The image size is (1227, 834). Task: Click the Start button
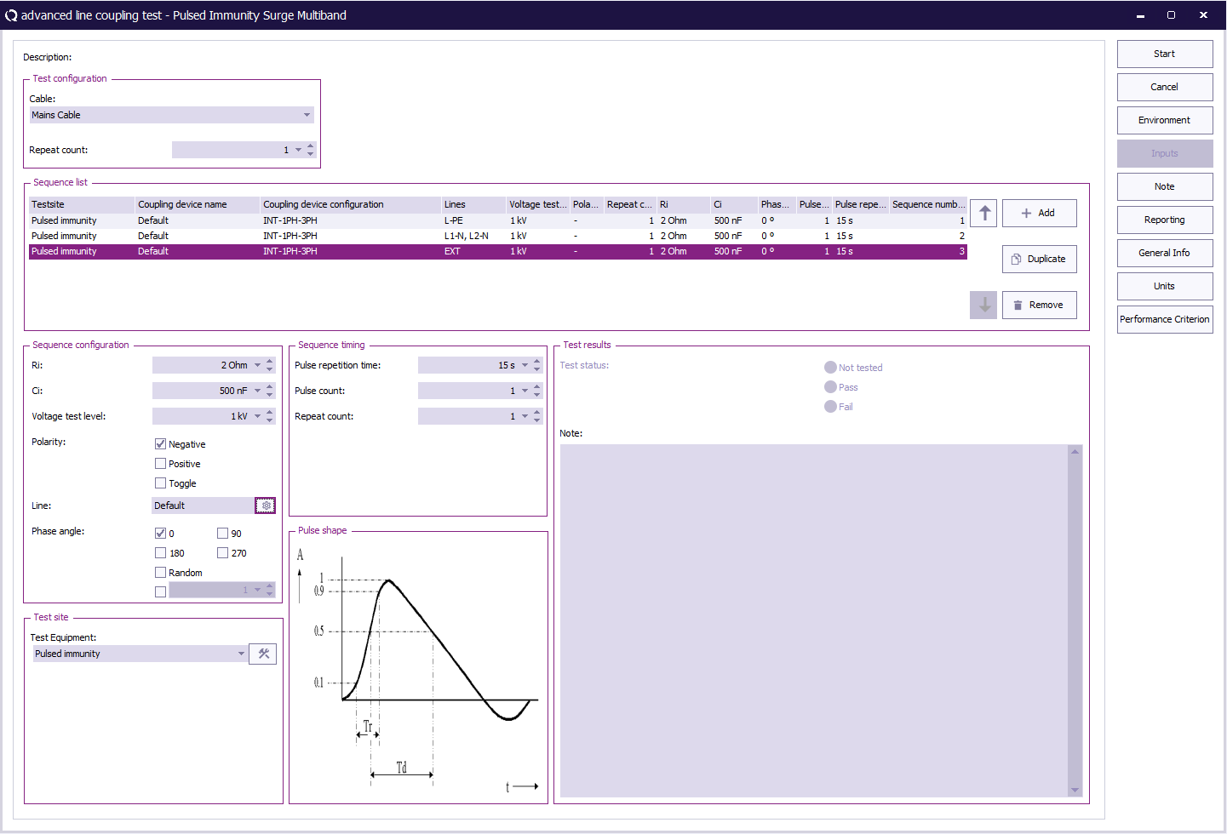pyautogui.click(x=1164, y=54)
